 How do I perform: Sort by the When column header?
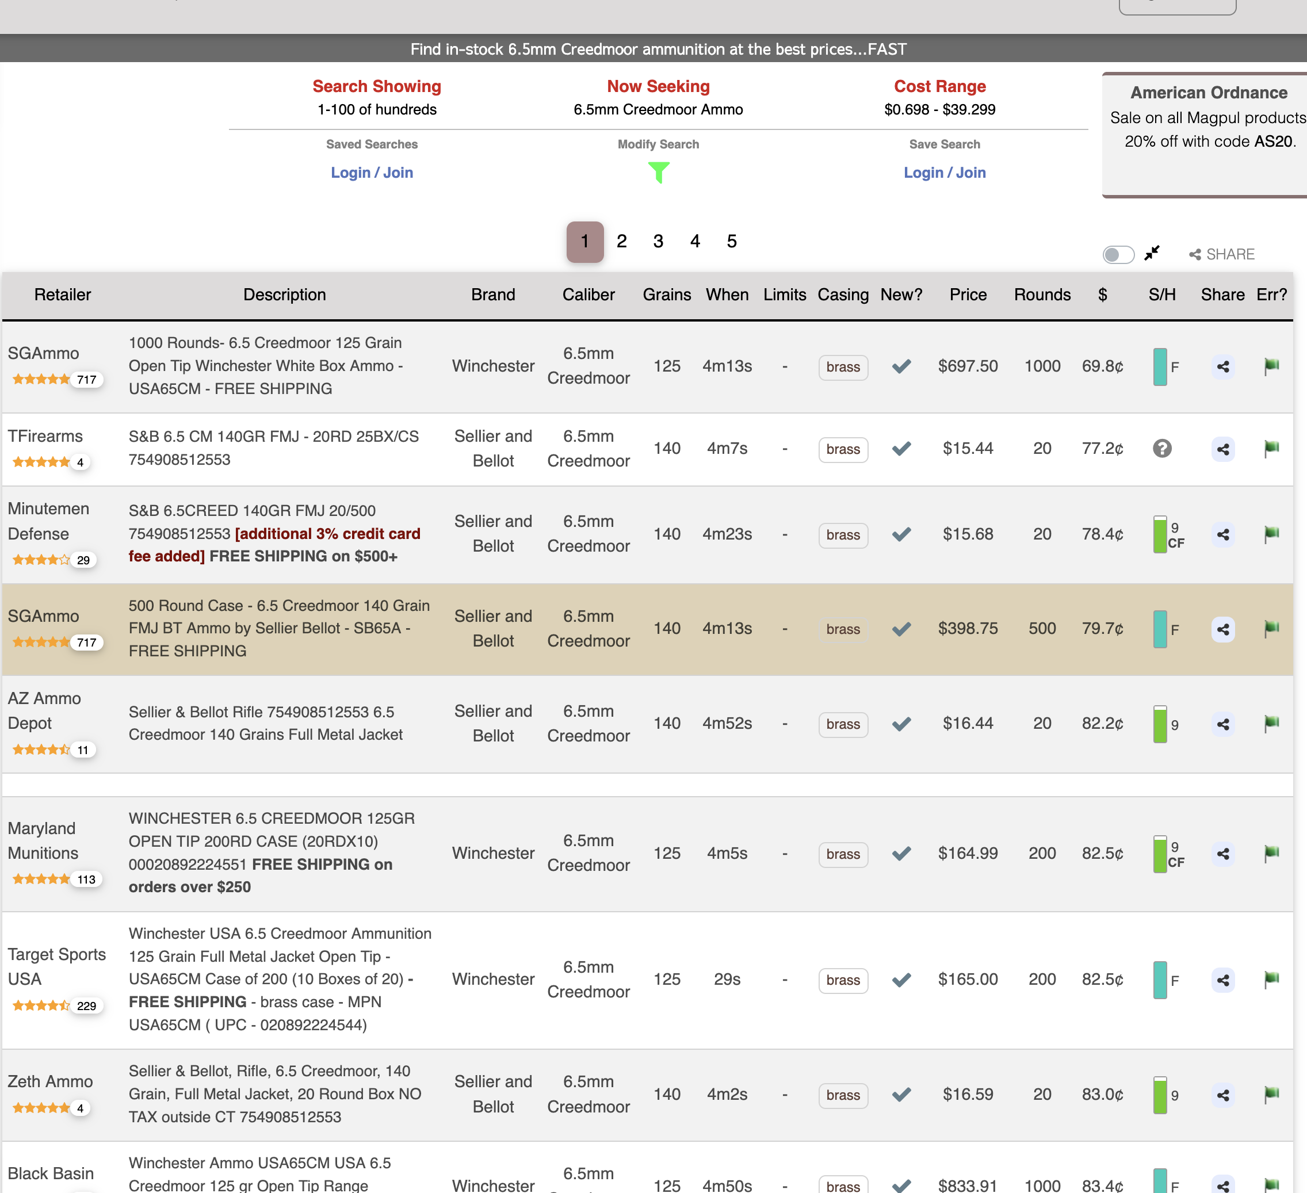727,295
